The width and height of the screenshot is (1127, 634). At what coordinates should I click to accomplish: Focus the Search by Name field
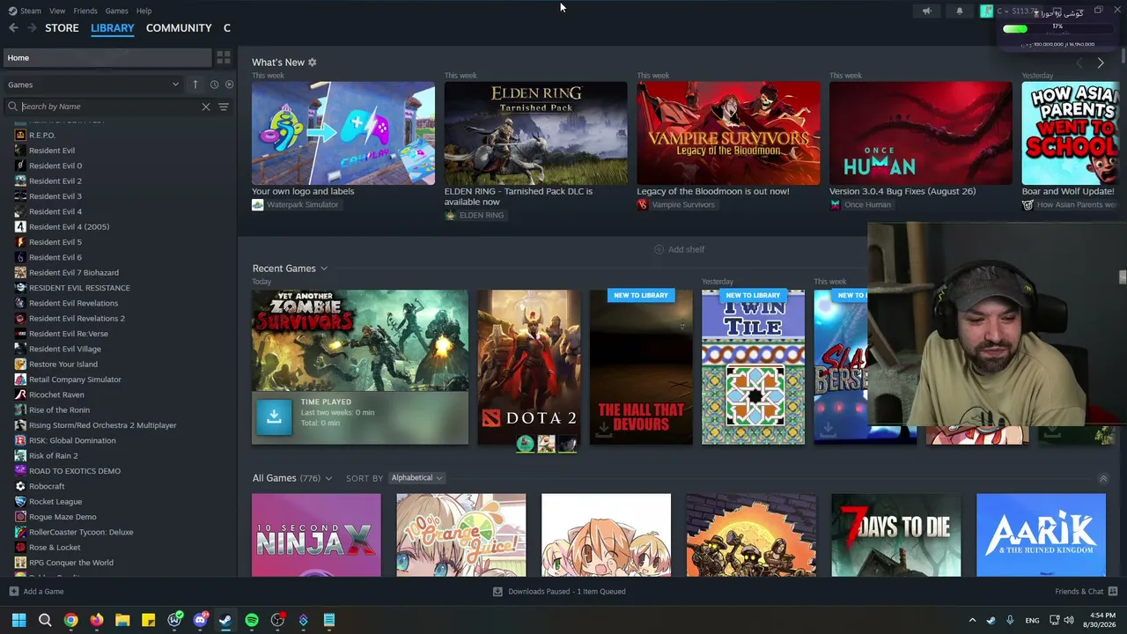109,107
